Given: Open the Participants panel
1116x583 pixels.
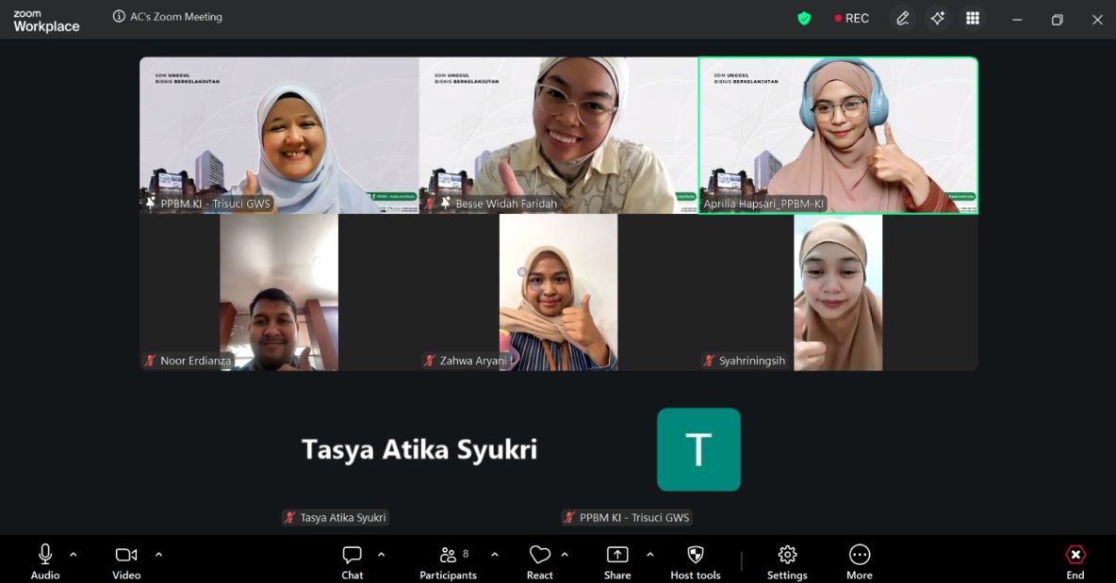Looking at the screenshot, I should 449,556.
